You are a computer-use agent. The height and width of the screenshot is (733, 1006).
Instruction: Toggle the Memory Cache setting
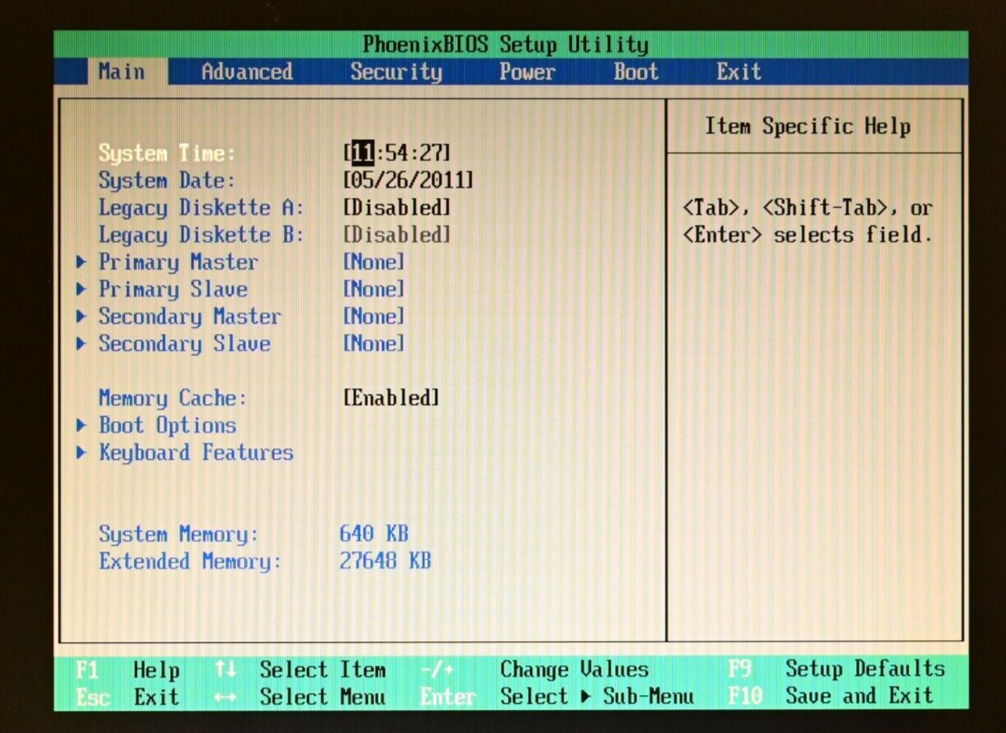pos(392,398)
